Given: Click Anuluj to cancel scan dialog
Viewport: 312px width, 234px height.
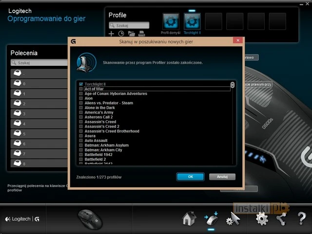Looking at the screenshot, I should click(222, 176).
